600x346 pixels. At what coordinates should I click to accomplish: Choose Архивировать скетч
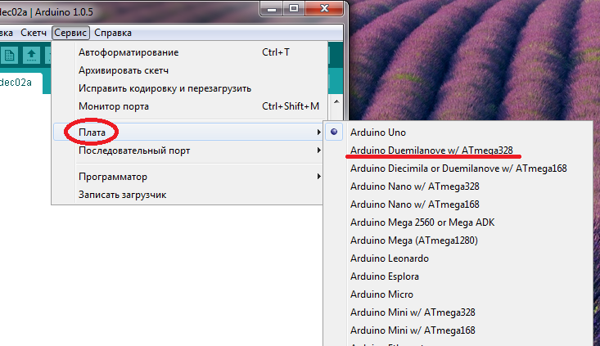coord(190,70)
